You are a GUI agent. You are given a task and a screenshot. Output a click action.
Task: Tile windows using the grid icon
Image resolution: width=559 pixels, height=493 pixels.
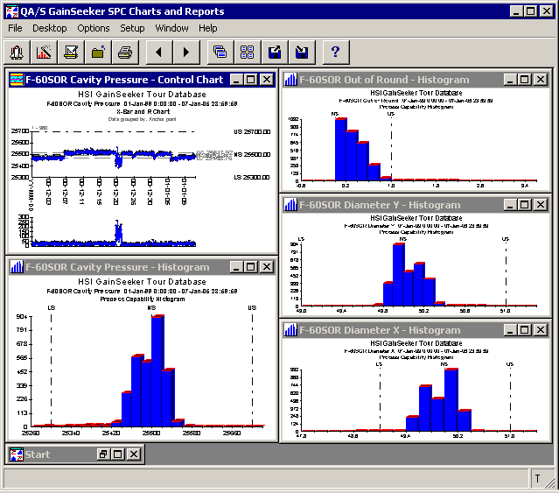click(x=247, y=52)
